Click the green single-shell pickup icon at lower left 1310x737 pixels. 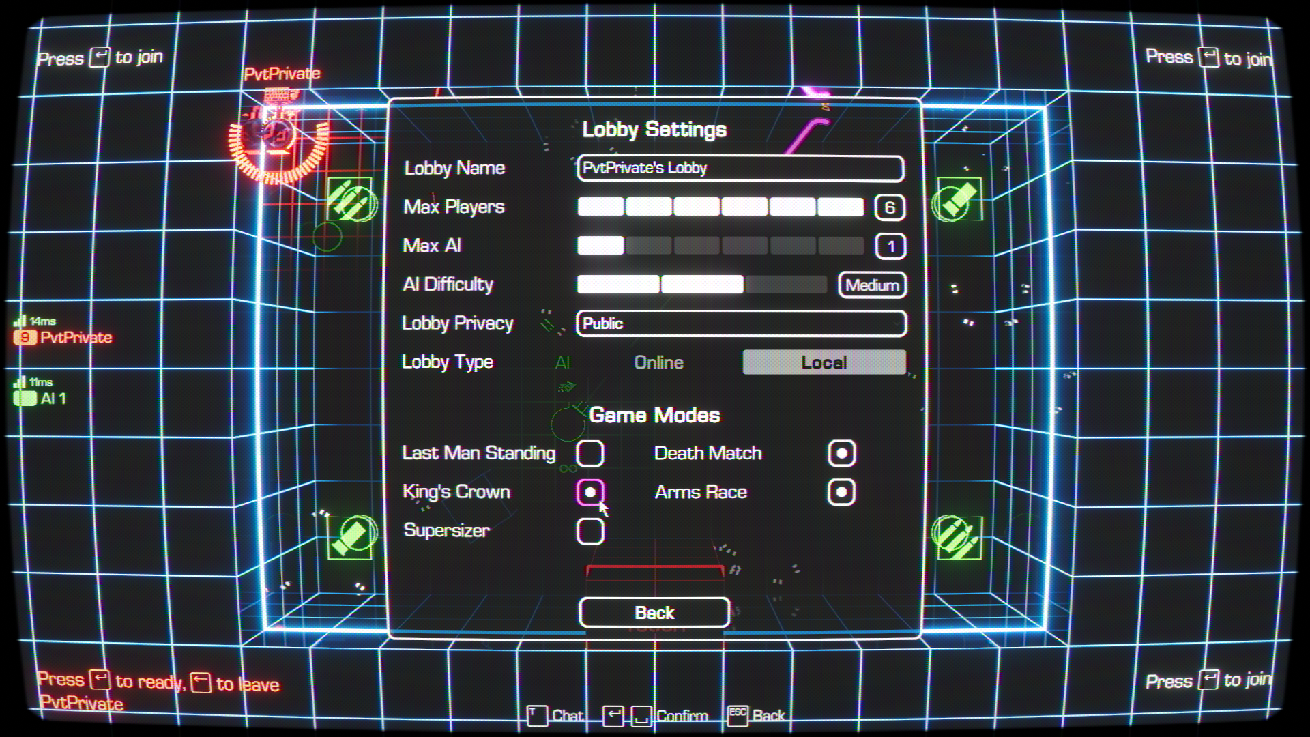point(351,537)
